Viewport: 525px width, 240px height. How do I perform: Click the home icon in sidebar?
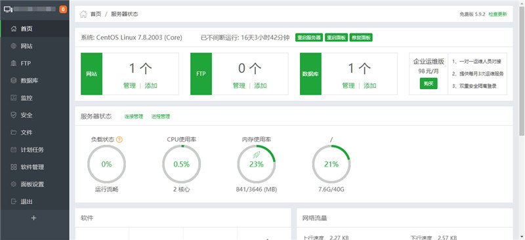13,29
